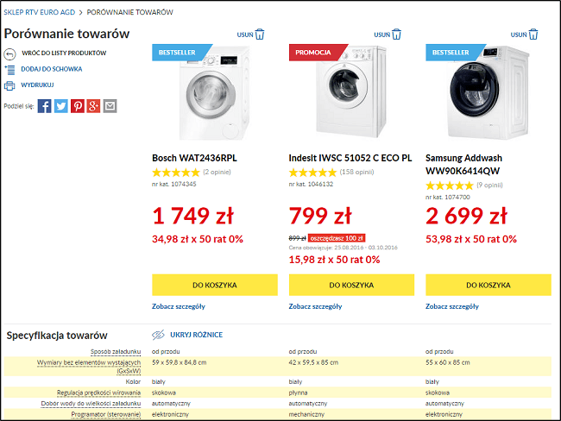Screen dimensions: 561x421
Task: Share the comparison on Twitter
Action: click(x=61, y=106)
